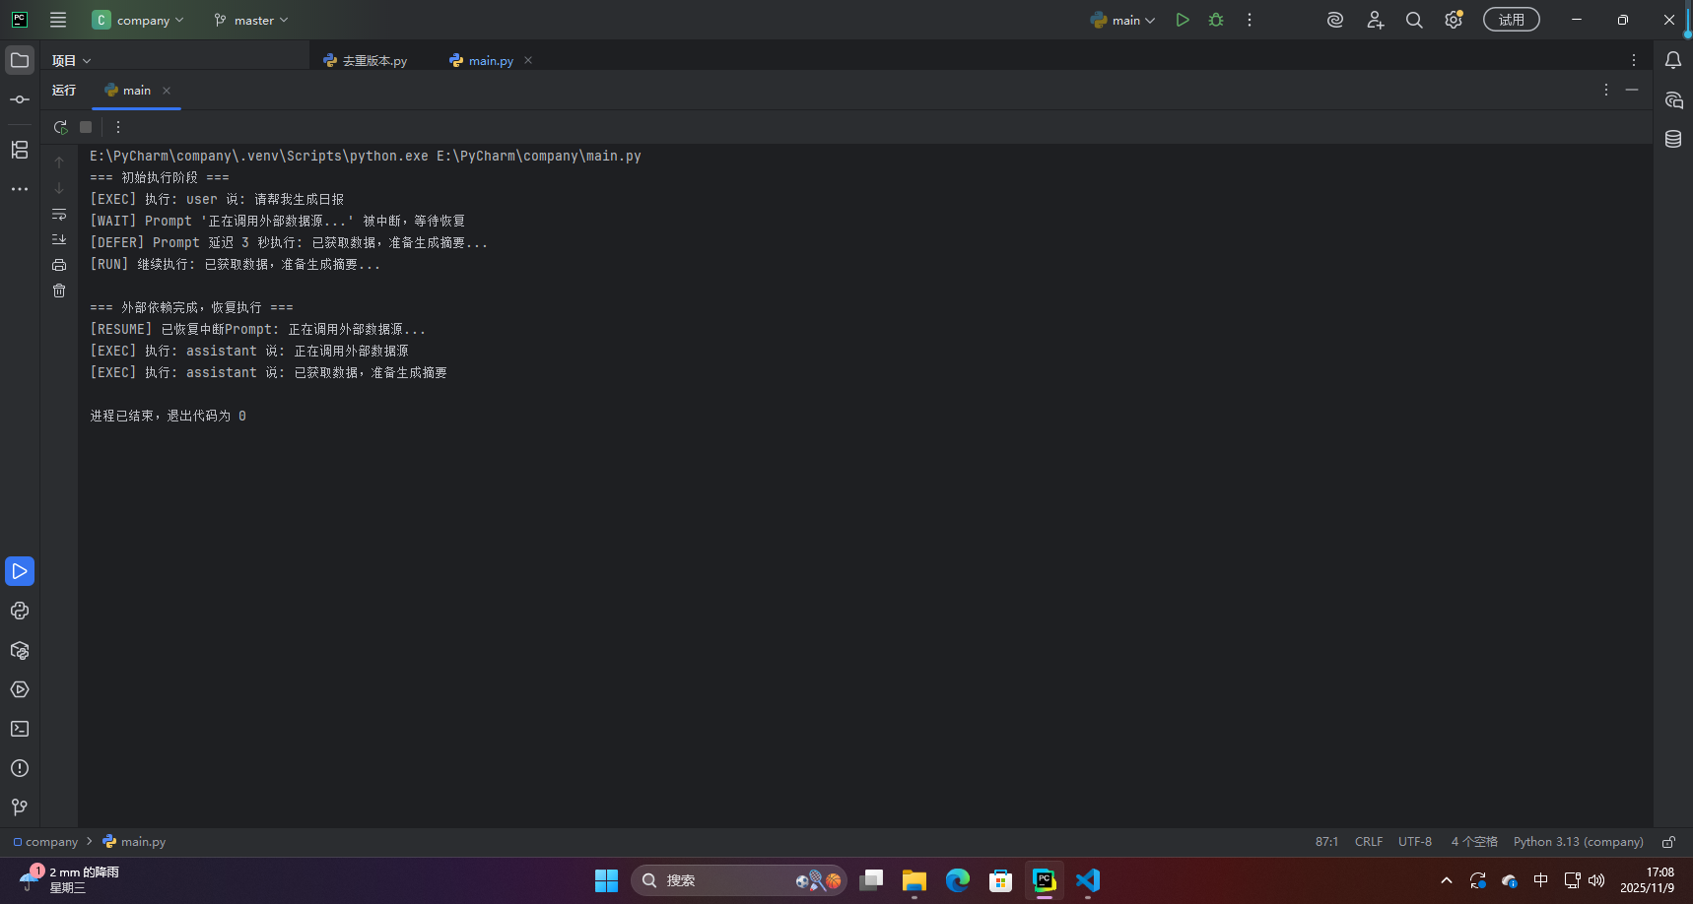The height and width of the screenshot is (904, 1693).
Task: Open Search Everywhere magnifier
Action: pos(1414,20)
